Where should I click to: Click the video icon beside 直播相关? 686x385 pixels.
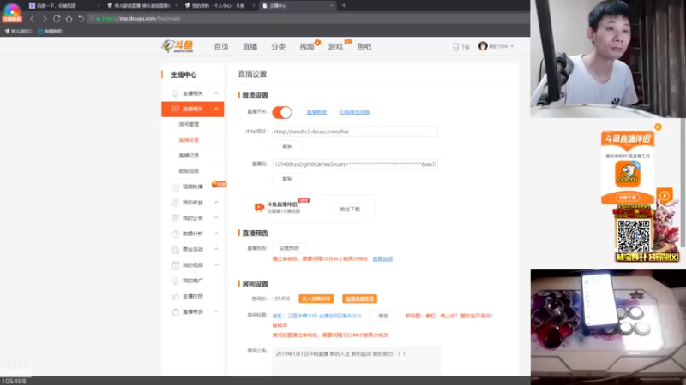click(x=175, y=109)
